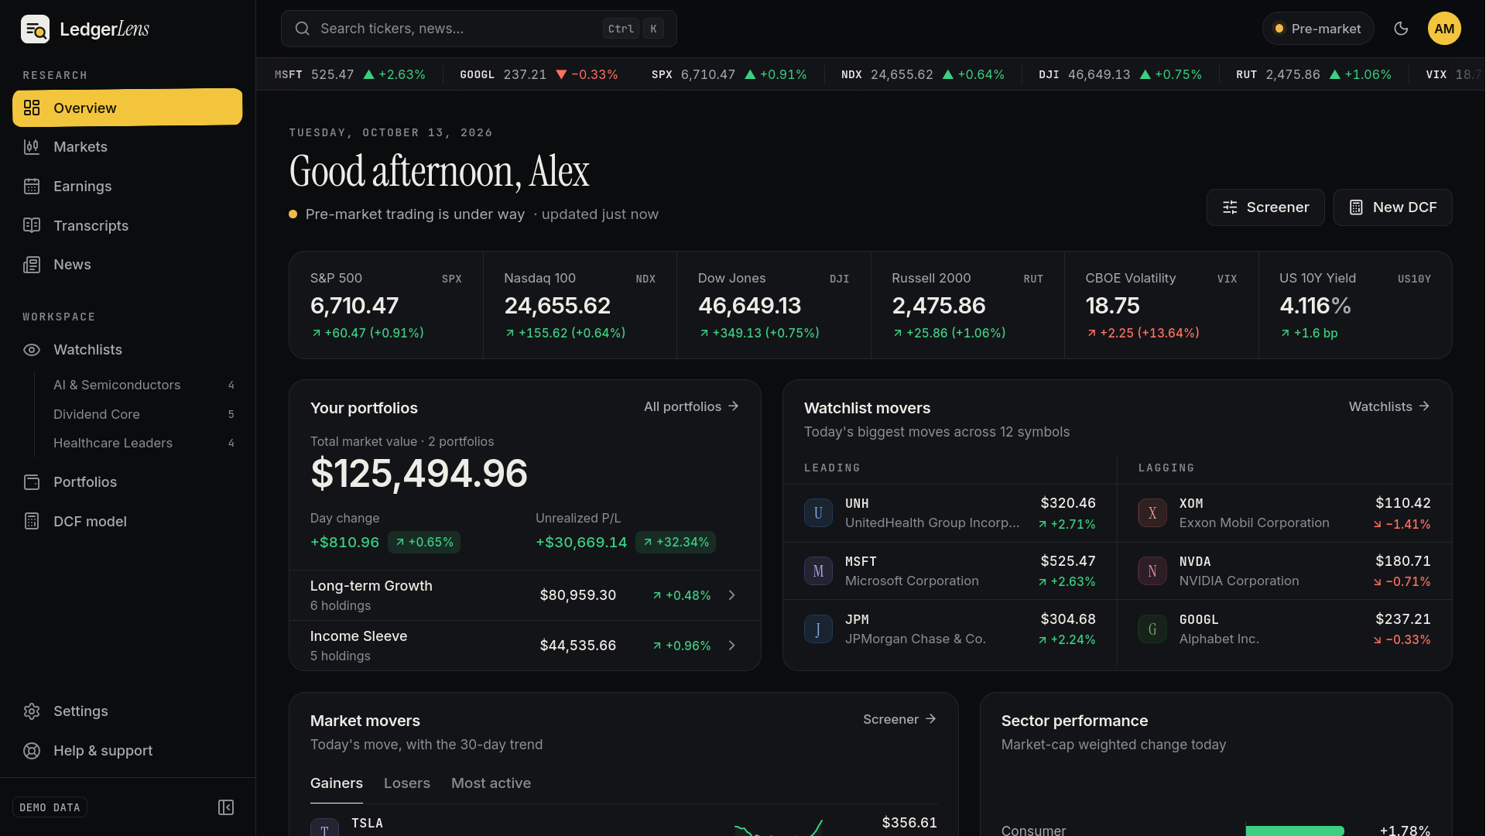1486x836 pixels.
Task: Open AI & Semiconductors watchlist
Action: click(x=144, y=385)
